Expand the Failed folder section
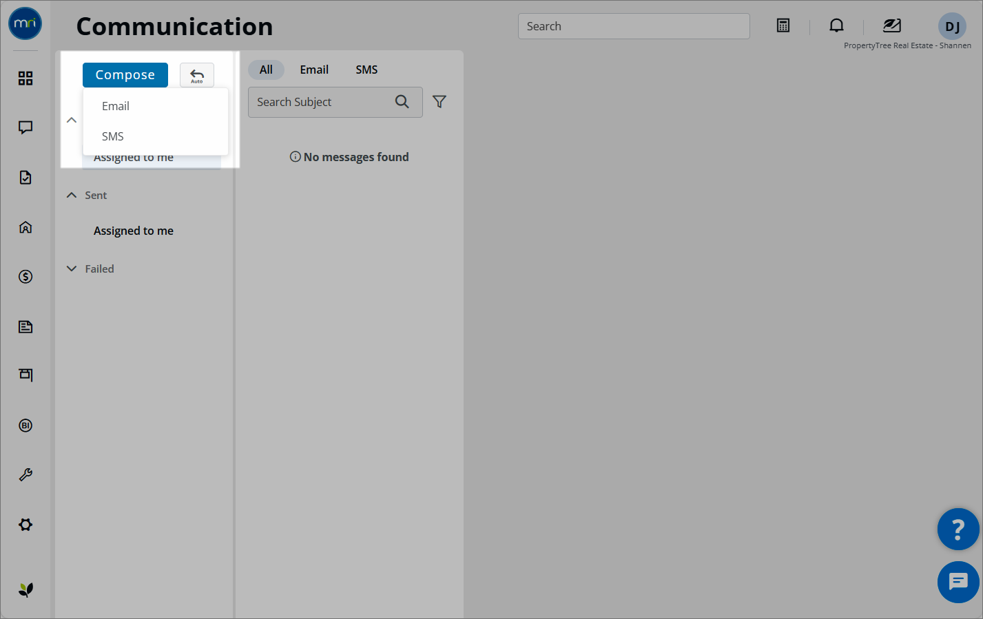Image resolution: width=983 pixels, height=619 pixels. [72, 269]
